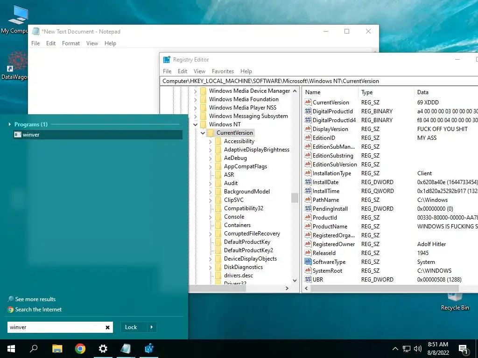Click the registry address path bar
Image resolution: width=478 pixels, height=358 pixels.
click(319, 81)
